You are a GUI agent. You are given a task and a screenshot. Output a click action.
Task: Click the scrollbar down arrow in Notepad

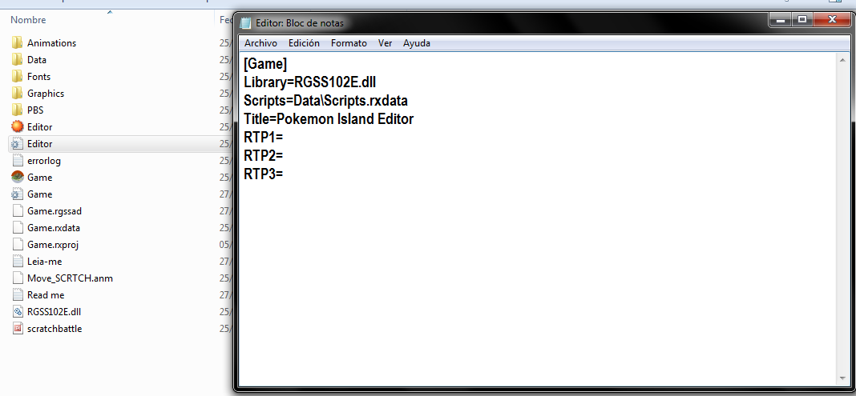(x=842, y=378)
